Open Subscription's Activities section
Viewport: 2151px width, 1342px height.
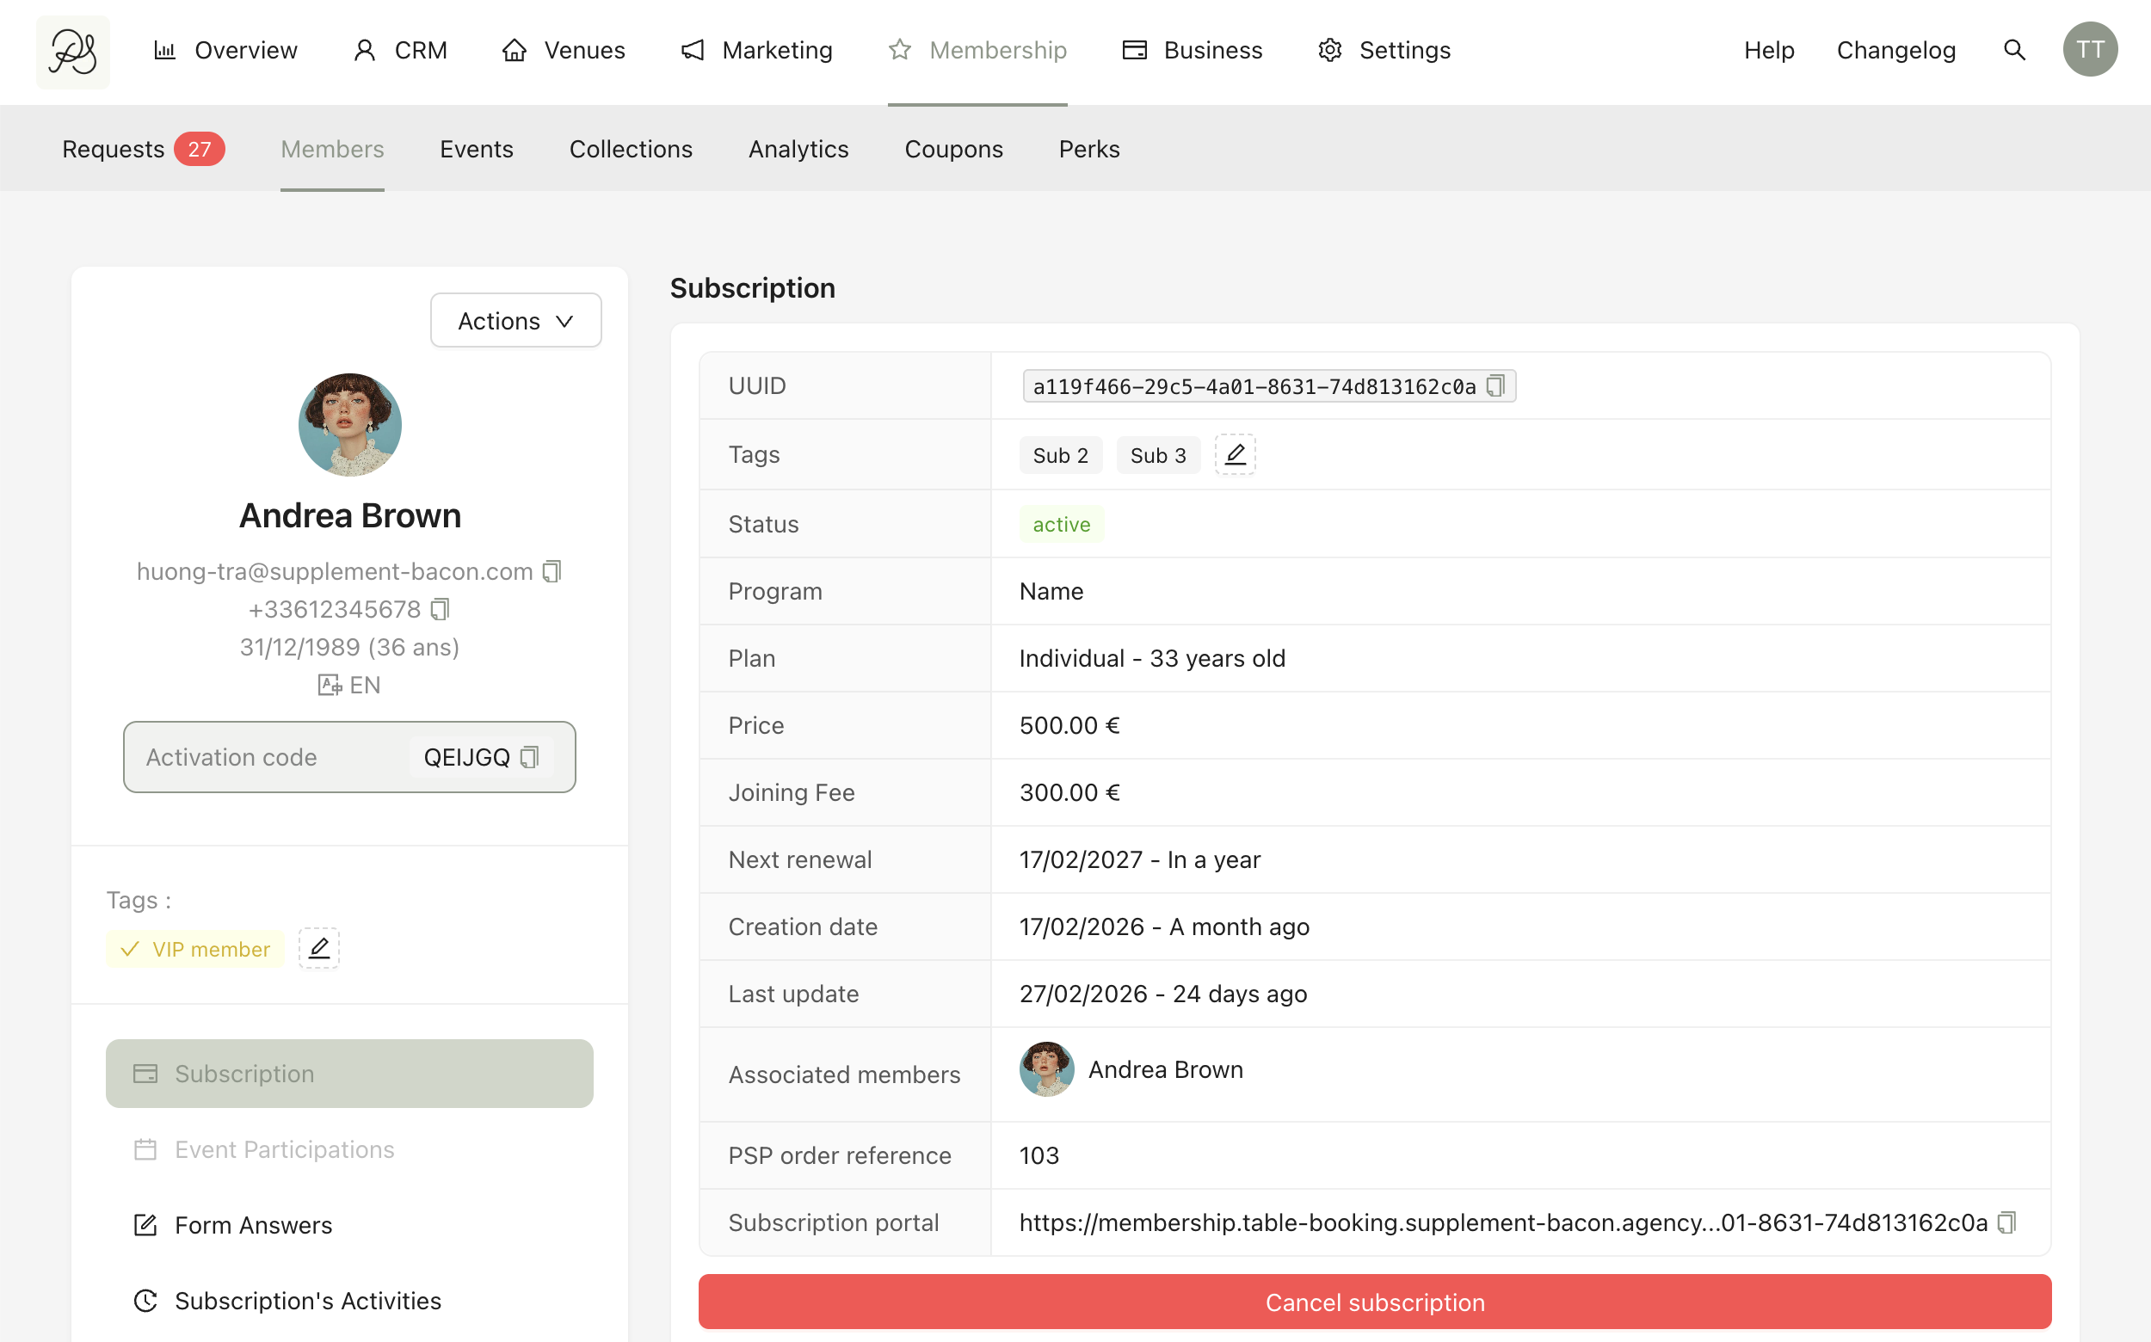pos(307,1301)
